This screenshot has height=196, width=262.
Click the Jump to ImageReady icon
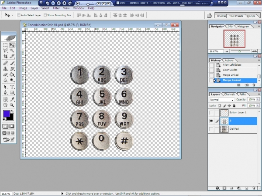tap(7, 139)
